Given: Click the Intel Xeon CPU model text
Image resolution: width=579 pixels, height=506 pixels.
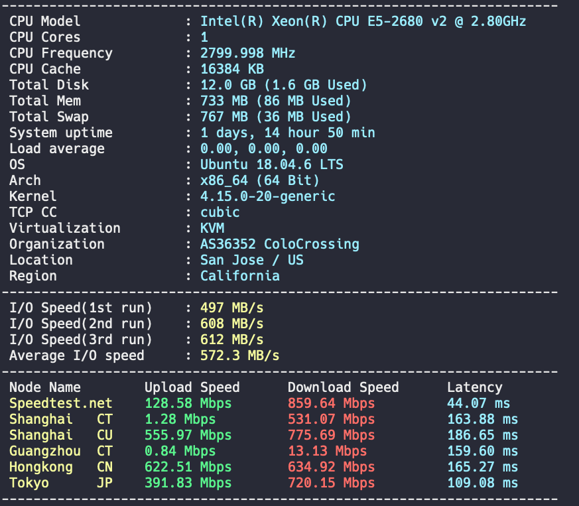Looking at the screenshot, I should pos(363,21).
